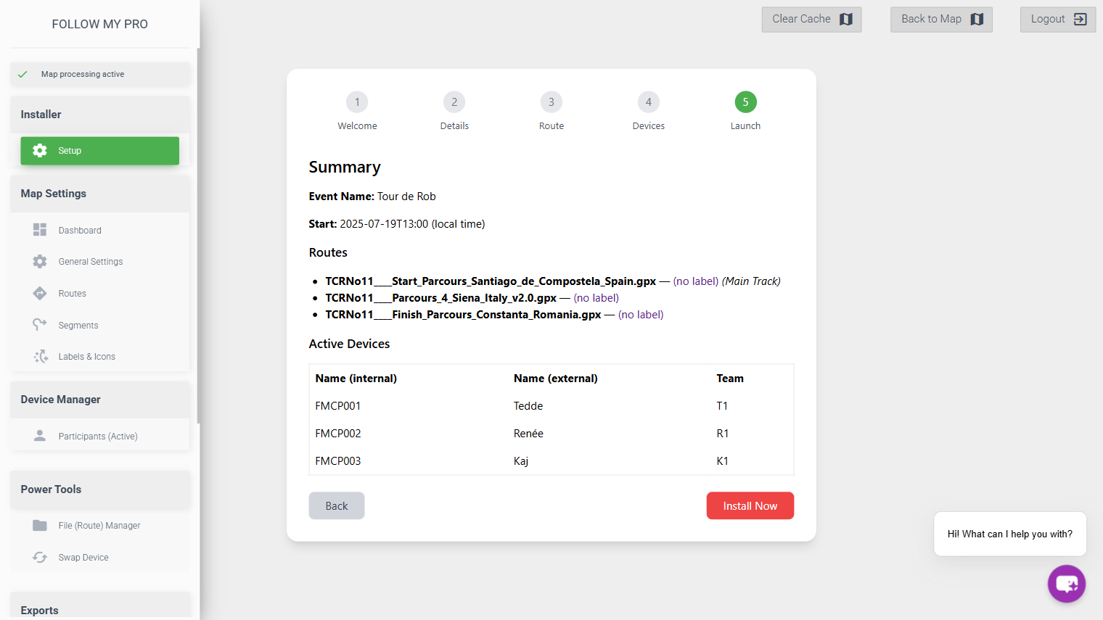This screenshot has height=620, width=1103.
Task: Jump to step 3 Route
Action: (551, 102)
